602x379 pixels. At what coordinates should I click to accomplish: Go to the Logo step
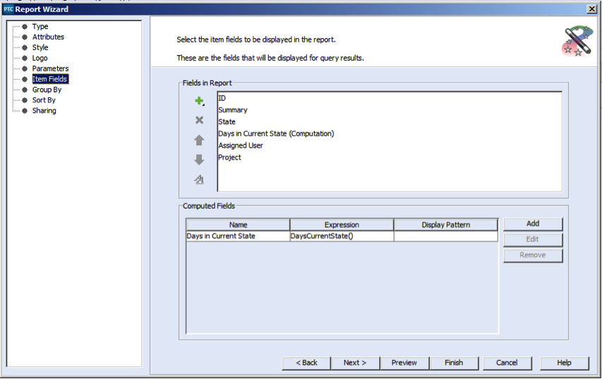40,58
